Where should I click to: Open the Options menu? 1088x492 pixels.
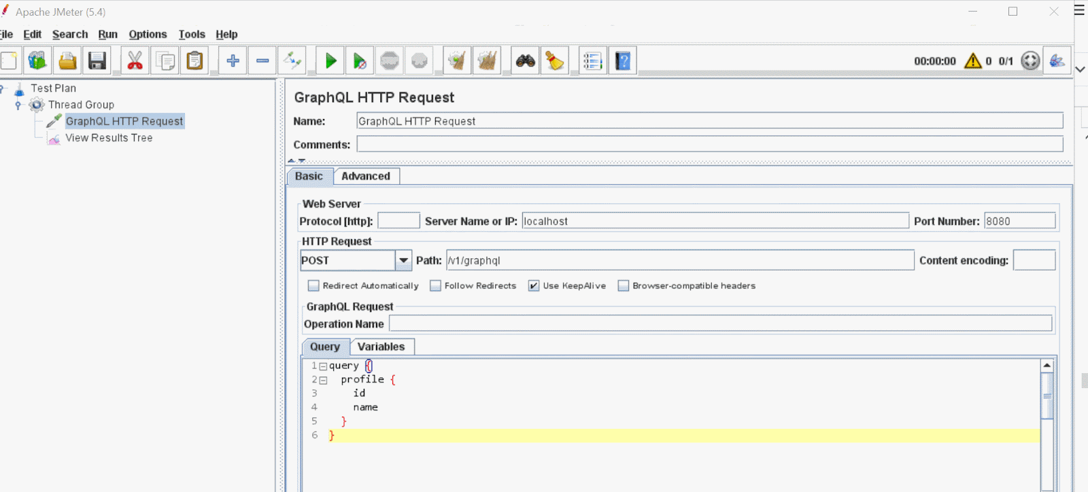coord(148,34)
